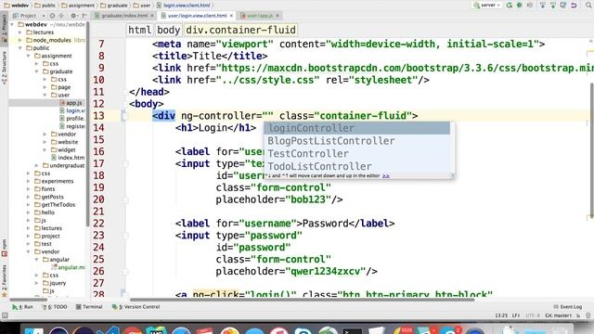Click the search magnifier icon top right
This screenshot has width=594, height=334.
tap(589, 6)
